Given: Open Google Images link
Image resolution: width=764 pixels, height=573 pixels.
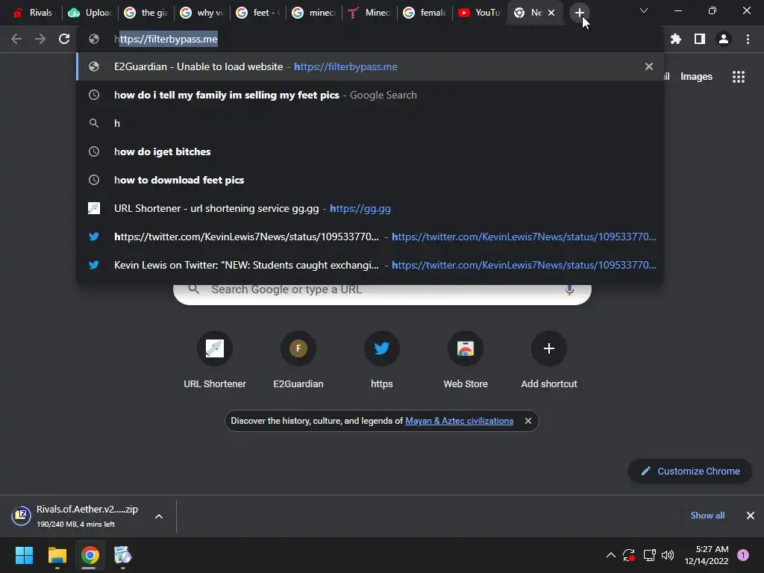Looking at the screenshot, I should click(696, 77).
